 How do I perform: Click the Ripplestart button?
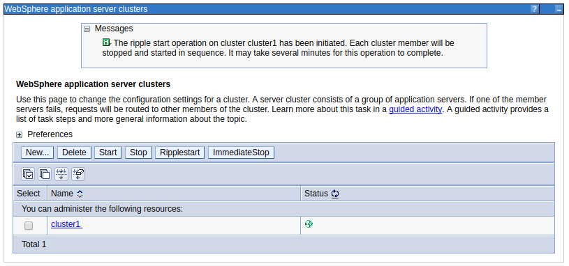180,152
